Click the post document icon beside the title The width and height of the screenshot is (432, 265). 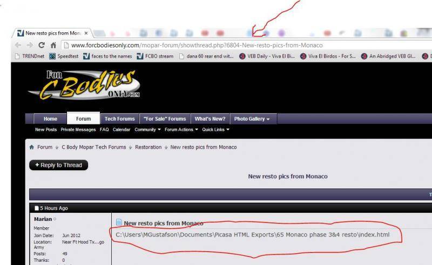tap(119, 222)
